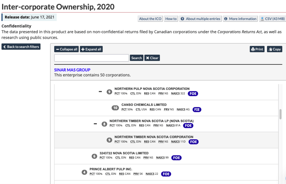Image resolution: width=286 pixels, height=184 pixels.
Task: Clear the search field
Action: pos(152,58)
